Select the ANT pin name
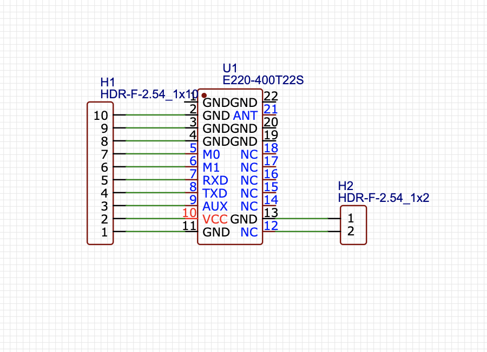Viewport: 487px width, 352px height. [245, 116]
